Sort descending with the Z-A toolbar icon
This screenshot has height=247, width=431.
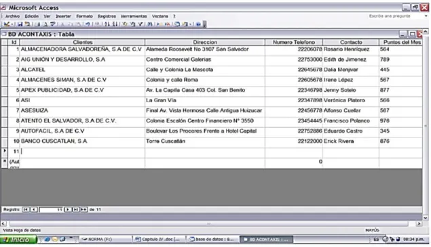pos(115,24)
